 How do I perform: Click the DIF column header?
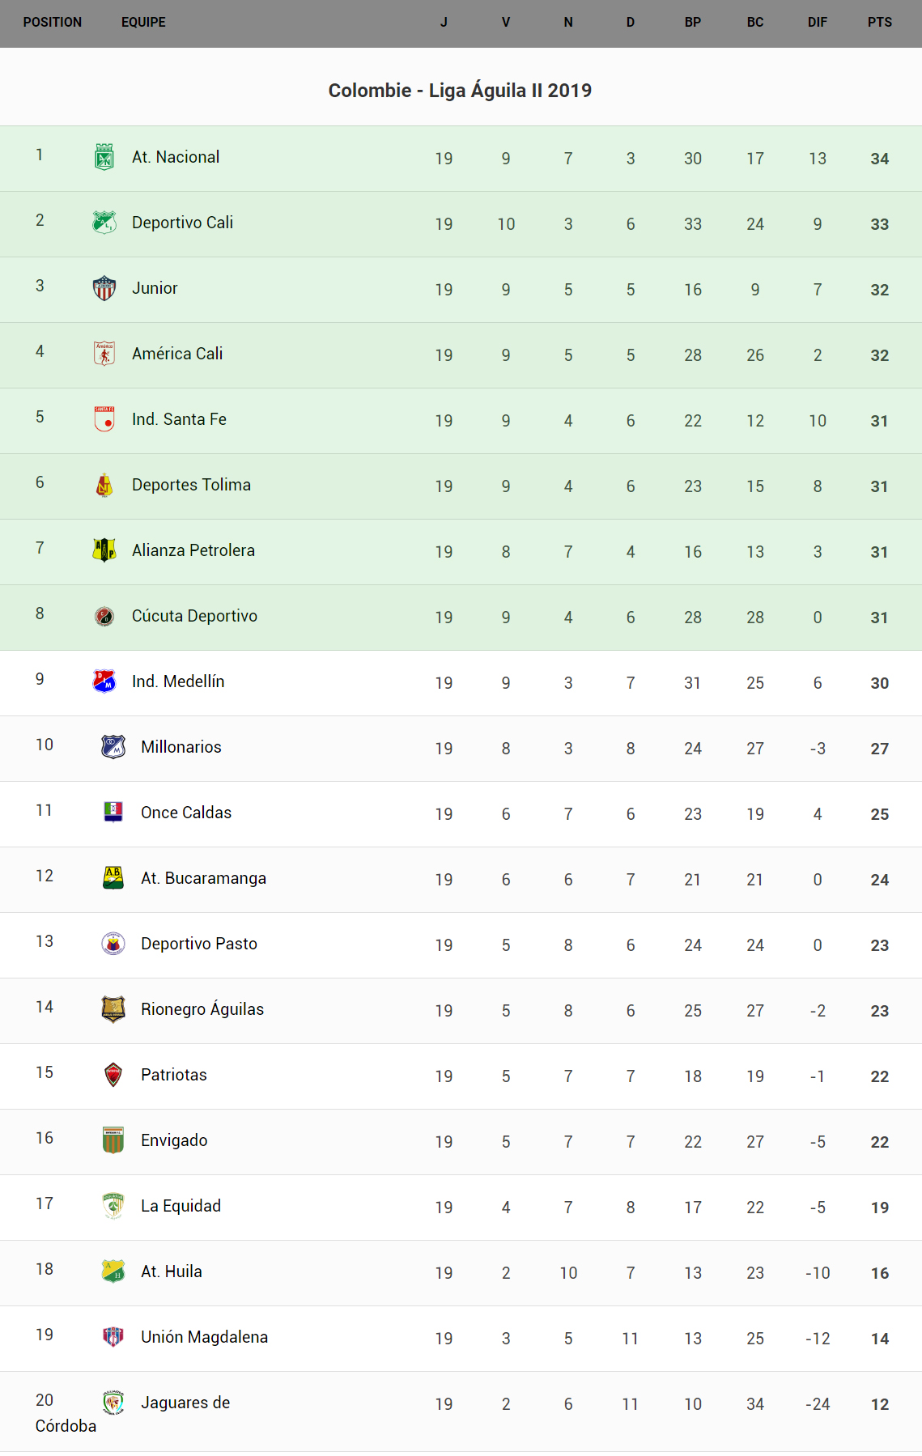pos(817,23)
